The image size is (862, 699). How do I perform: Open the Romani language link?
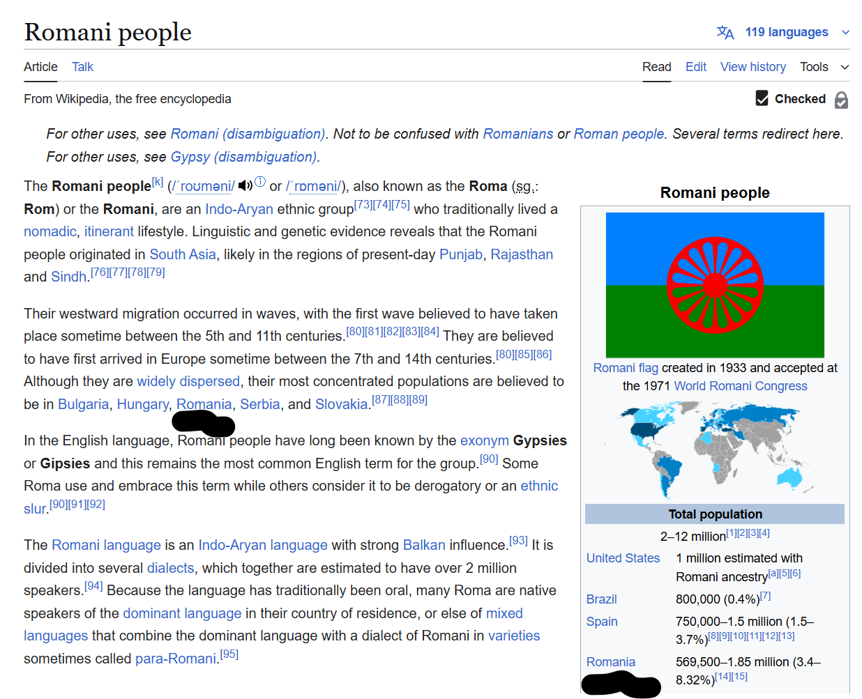coord(106,545)
